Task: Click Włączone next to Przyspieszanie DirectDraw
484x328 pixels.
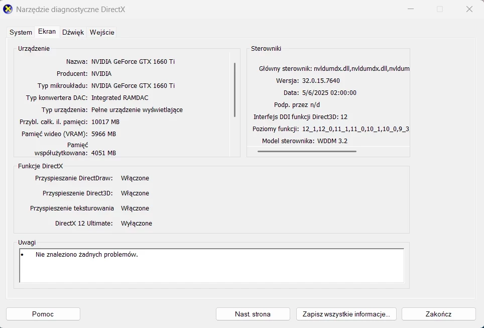Action: coord(135,178)
